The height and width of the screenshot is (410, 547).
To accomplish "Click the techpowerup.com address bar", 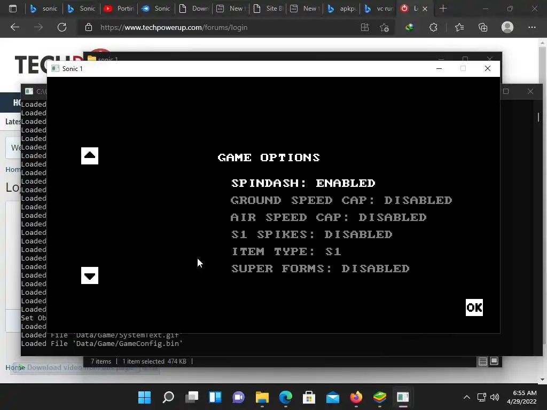I will coord(223,27).
